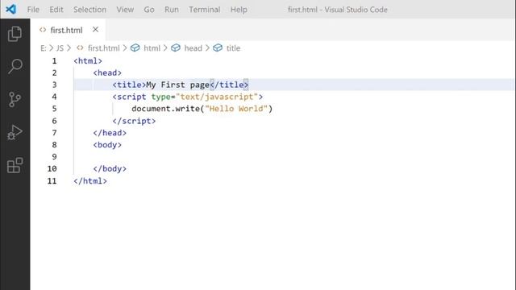Click the title symbol icon in breadcrumb

click(218, 48)
